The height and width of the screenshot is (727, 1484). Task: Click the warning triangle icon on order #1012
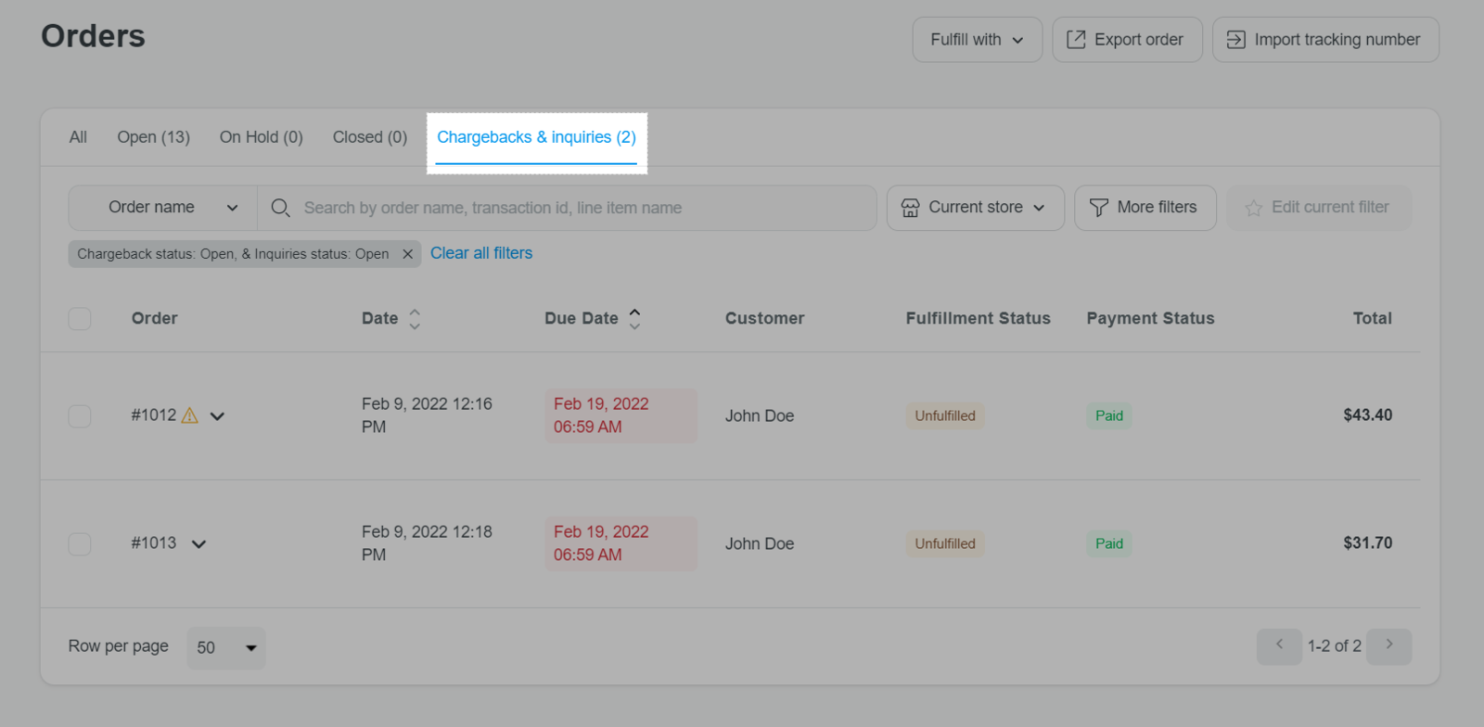pyautogui.click(x=190, y=415)
